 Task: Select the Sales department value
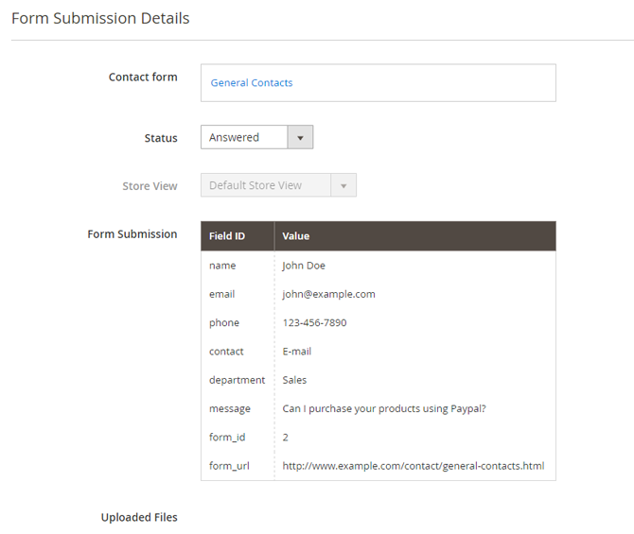[x=294, y=380]
